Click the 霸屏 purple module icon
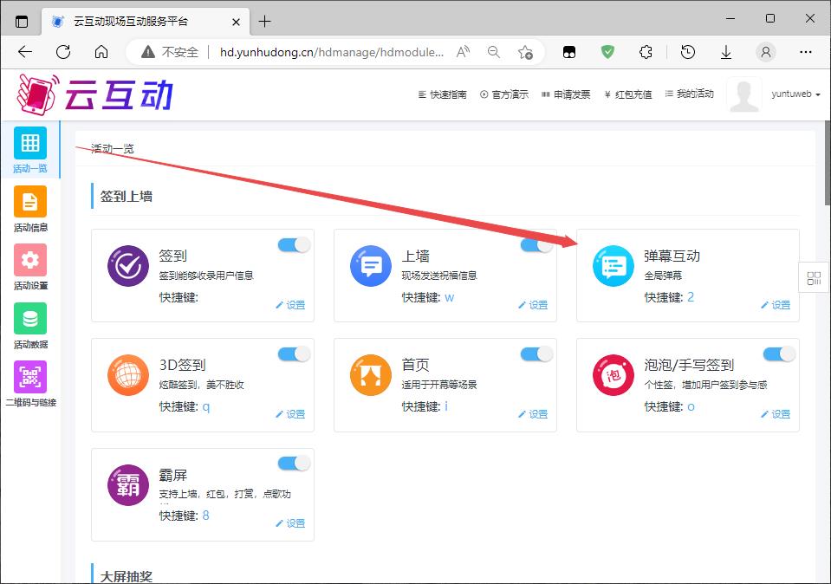Screen dimensions: 831x584 tap(128, 485)
